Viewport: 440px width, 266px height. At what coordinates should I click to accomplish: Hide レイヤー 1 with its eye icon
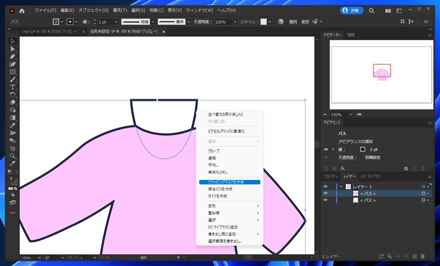coord(326,187)
